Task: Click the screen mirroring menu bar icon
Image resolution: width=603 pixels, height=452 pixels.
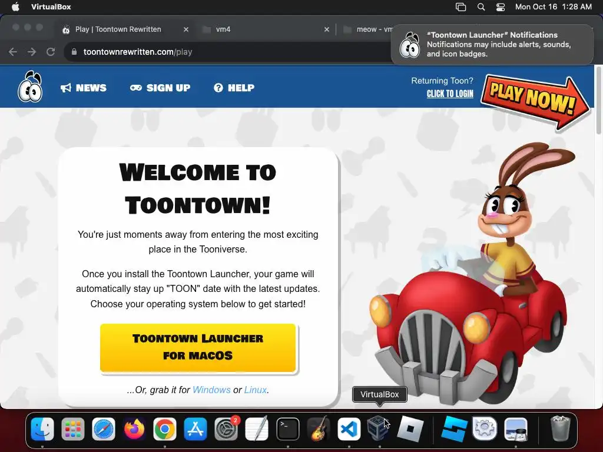Action: tap(460, 7)
